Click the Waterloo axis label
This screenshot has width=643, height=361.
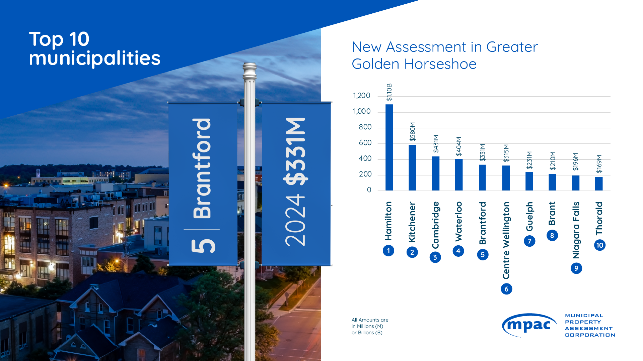coord(458,221)
